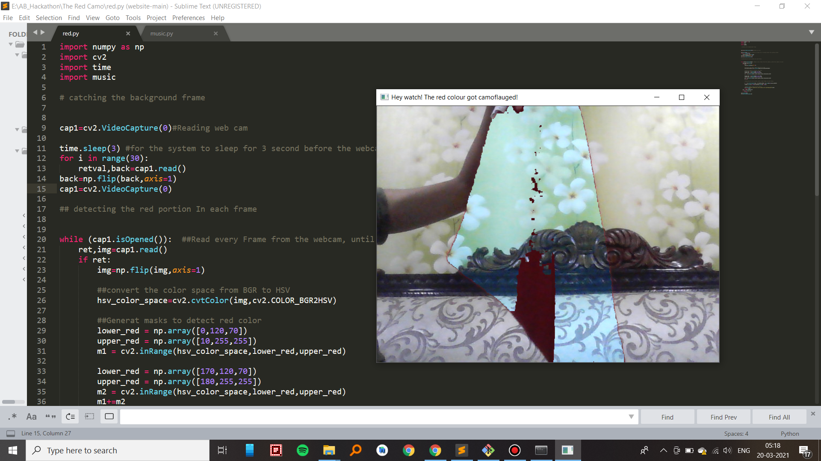The width and height of the screenshot is (821, 461).
Task: Collapse the top folder in sidebar
Action: click(x=11, y=44)
